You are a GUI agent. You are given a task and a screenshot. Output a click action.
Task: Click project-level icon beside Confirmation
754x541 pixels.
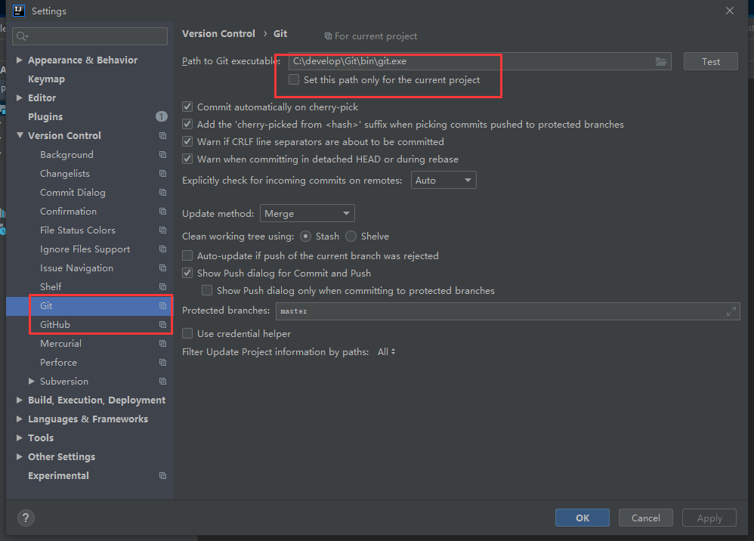(x=163, y=211)
